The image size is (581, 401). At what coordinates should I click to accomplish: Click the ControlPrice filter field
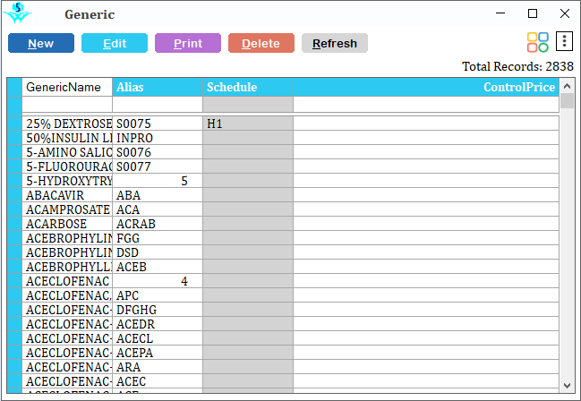pyautogui.click(x=426, y=104)
